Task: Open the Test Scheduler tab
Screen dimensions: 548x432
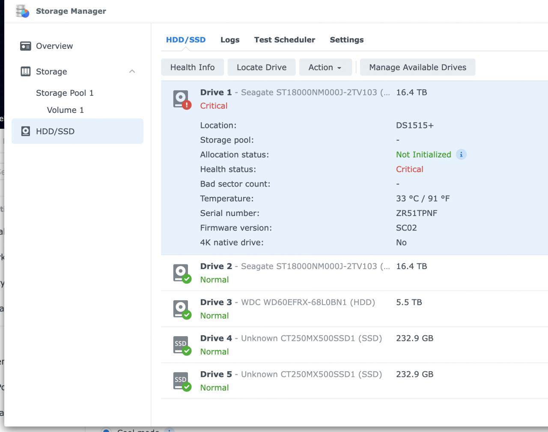Action: tap(284, 39)
